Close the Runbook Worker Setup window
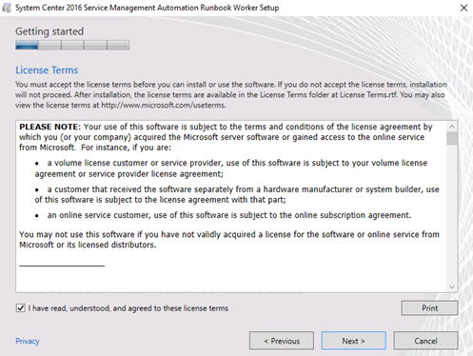 click(x=463, y=8)
